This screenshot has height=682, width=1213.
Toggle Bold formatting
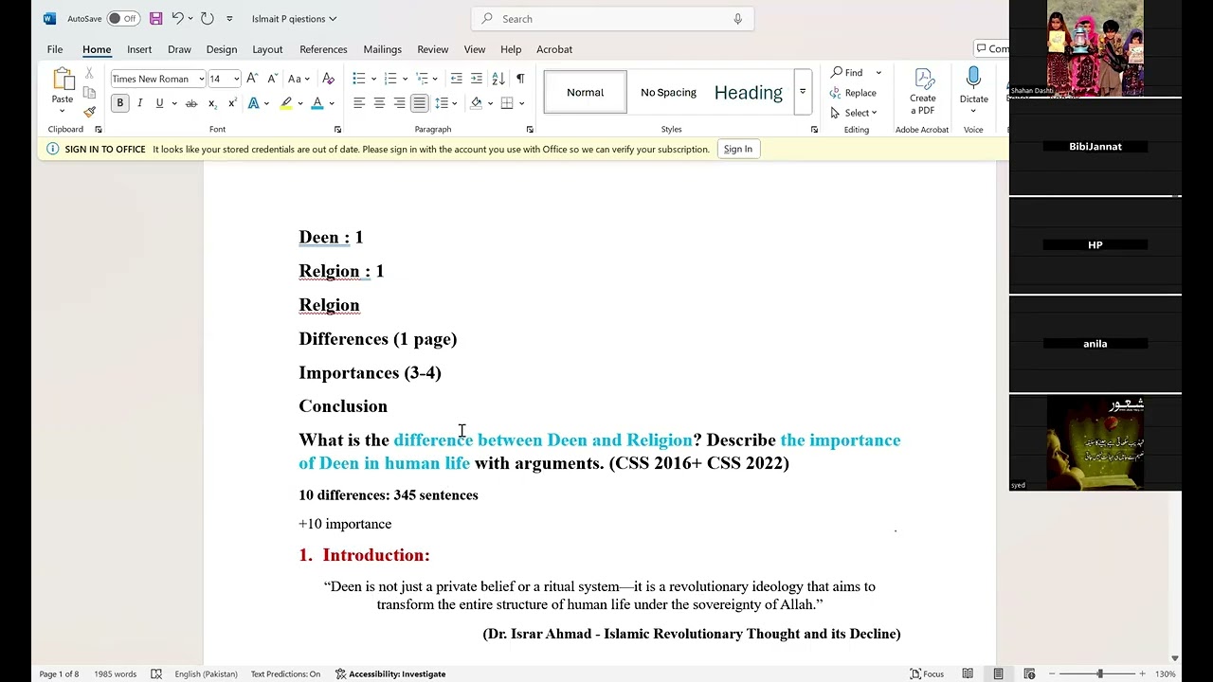point(120,103)
